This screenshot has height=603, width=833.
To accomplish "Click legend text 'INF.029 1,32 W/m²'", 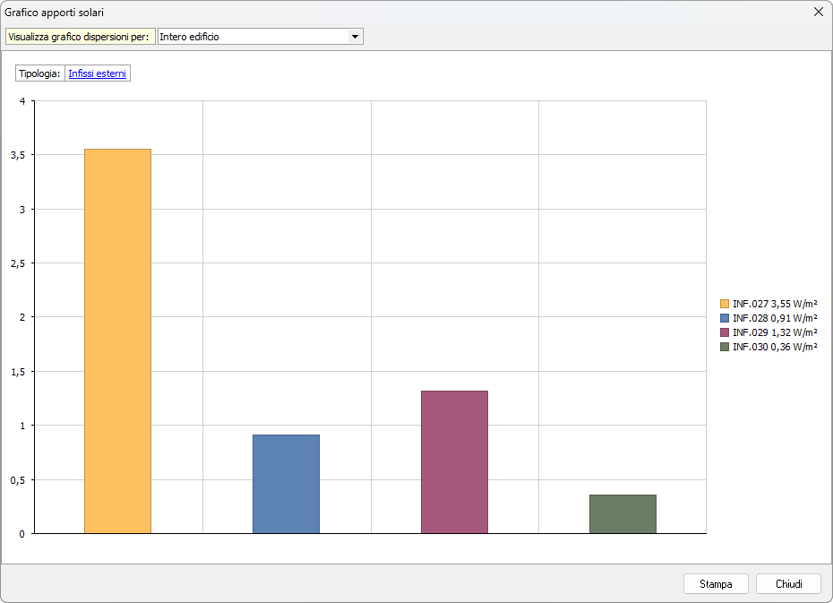I will (x=775, y=332).
